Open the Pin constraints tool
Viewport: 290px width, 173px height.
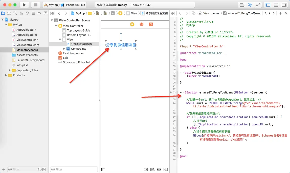pyautogui.click(x=159, y=169)
